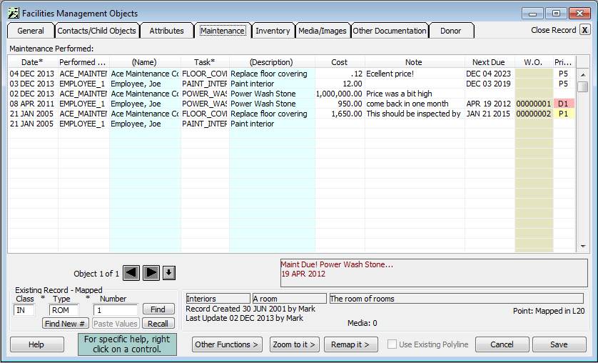The width and height of the screenshot is (598, 363).
Task: Go to the previous object arrow
Action: (x=131, y=273)
